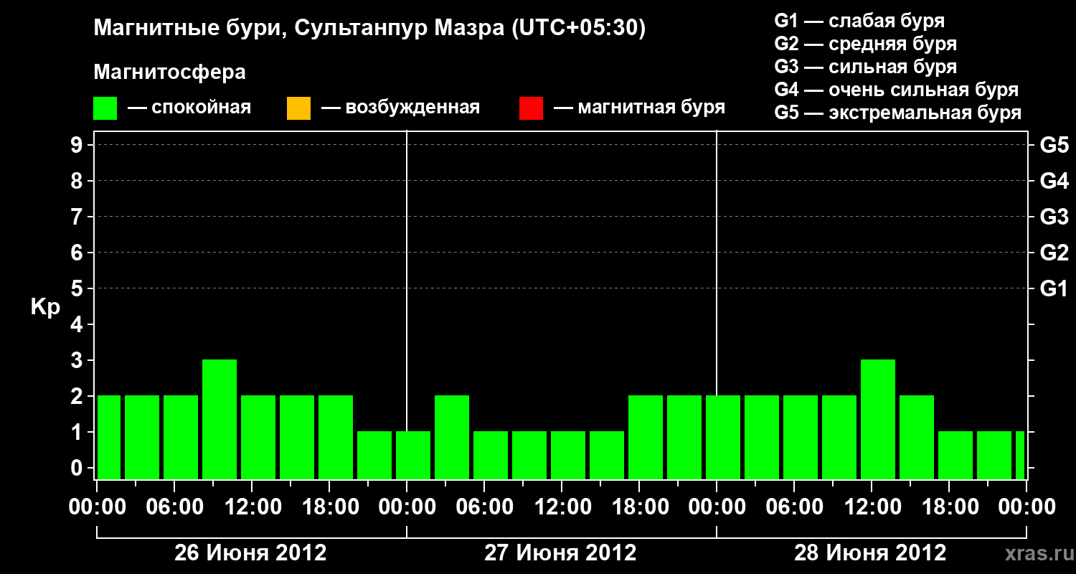Select the chart title 'Магнитные бури, Сультанпур Мазра (UTC+05:30)'
Screen dimensions: 1076x574
pyautogui.click(x=370, y=29)
